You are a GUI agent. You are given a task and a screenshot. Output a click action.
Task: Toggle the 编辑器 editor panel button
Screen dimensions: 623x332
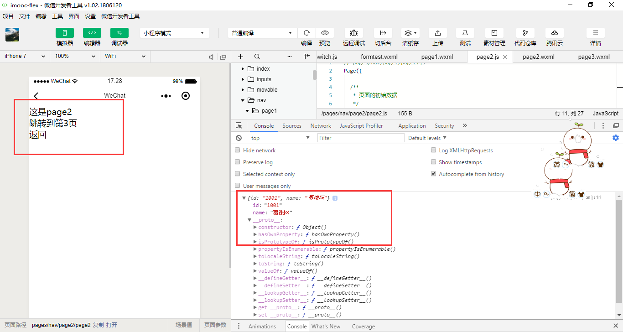(92, 33)
